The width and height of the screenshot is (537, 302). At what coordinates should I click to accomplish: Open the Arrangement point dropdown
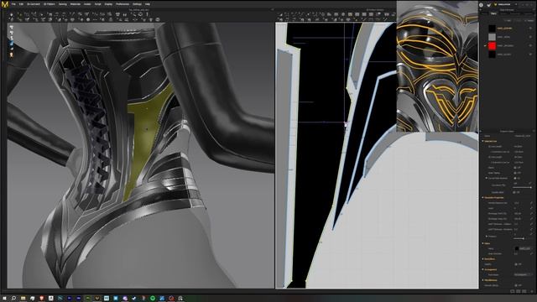(523, 274)
